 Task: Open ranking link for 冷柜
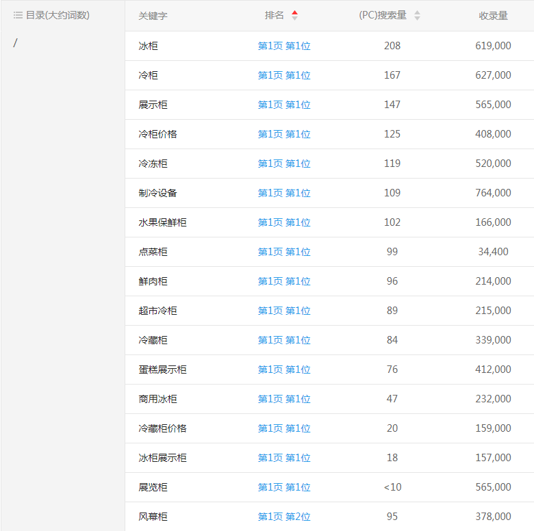click(284, 75)
